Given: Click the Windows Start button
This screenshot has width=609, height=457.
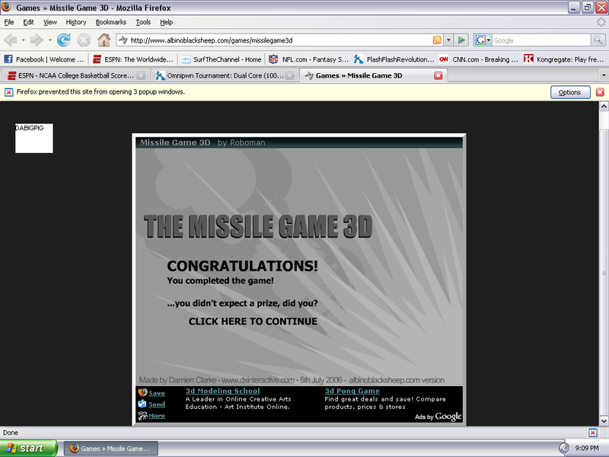Looking at the screenshot, I should click(x=29, y=448).
